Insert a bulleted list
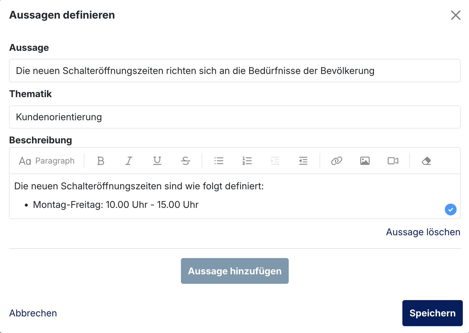 click(219, 161)
